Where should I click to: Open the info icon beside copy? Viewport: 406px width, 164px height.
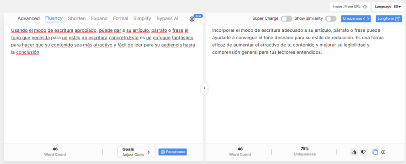click(383, 152)
